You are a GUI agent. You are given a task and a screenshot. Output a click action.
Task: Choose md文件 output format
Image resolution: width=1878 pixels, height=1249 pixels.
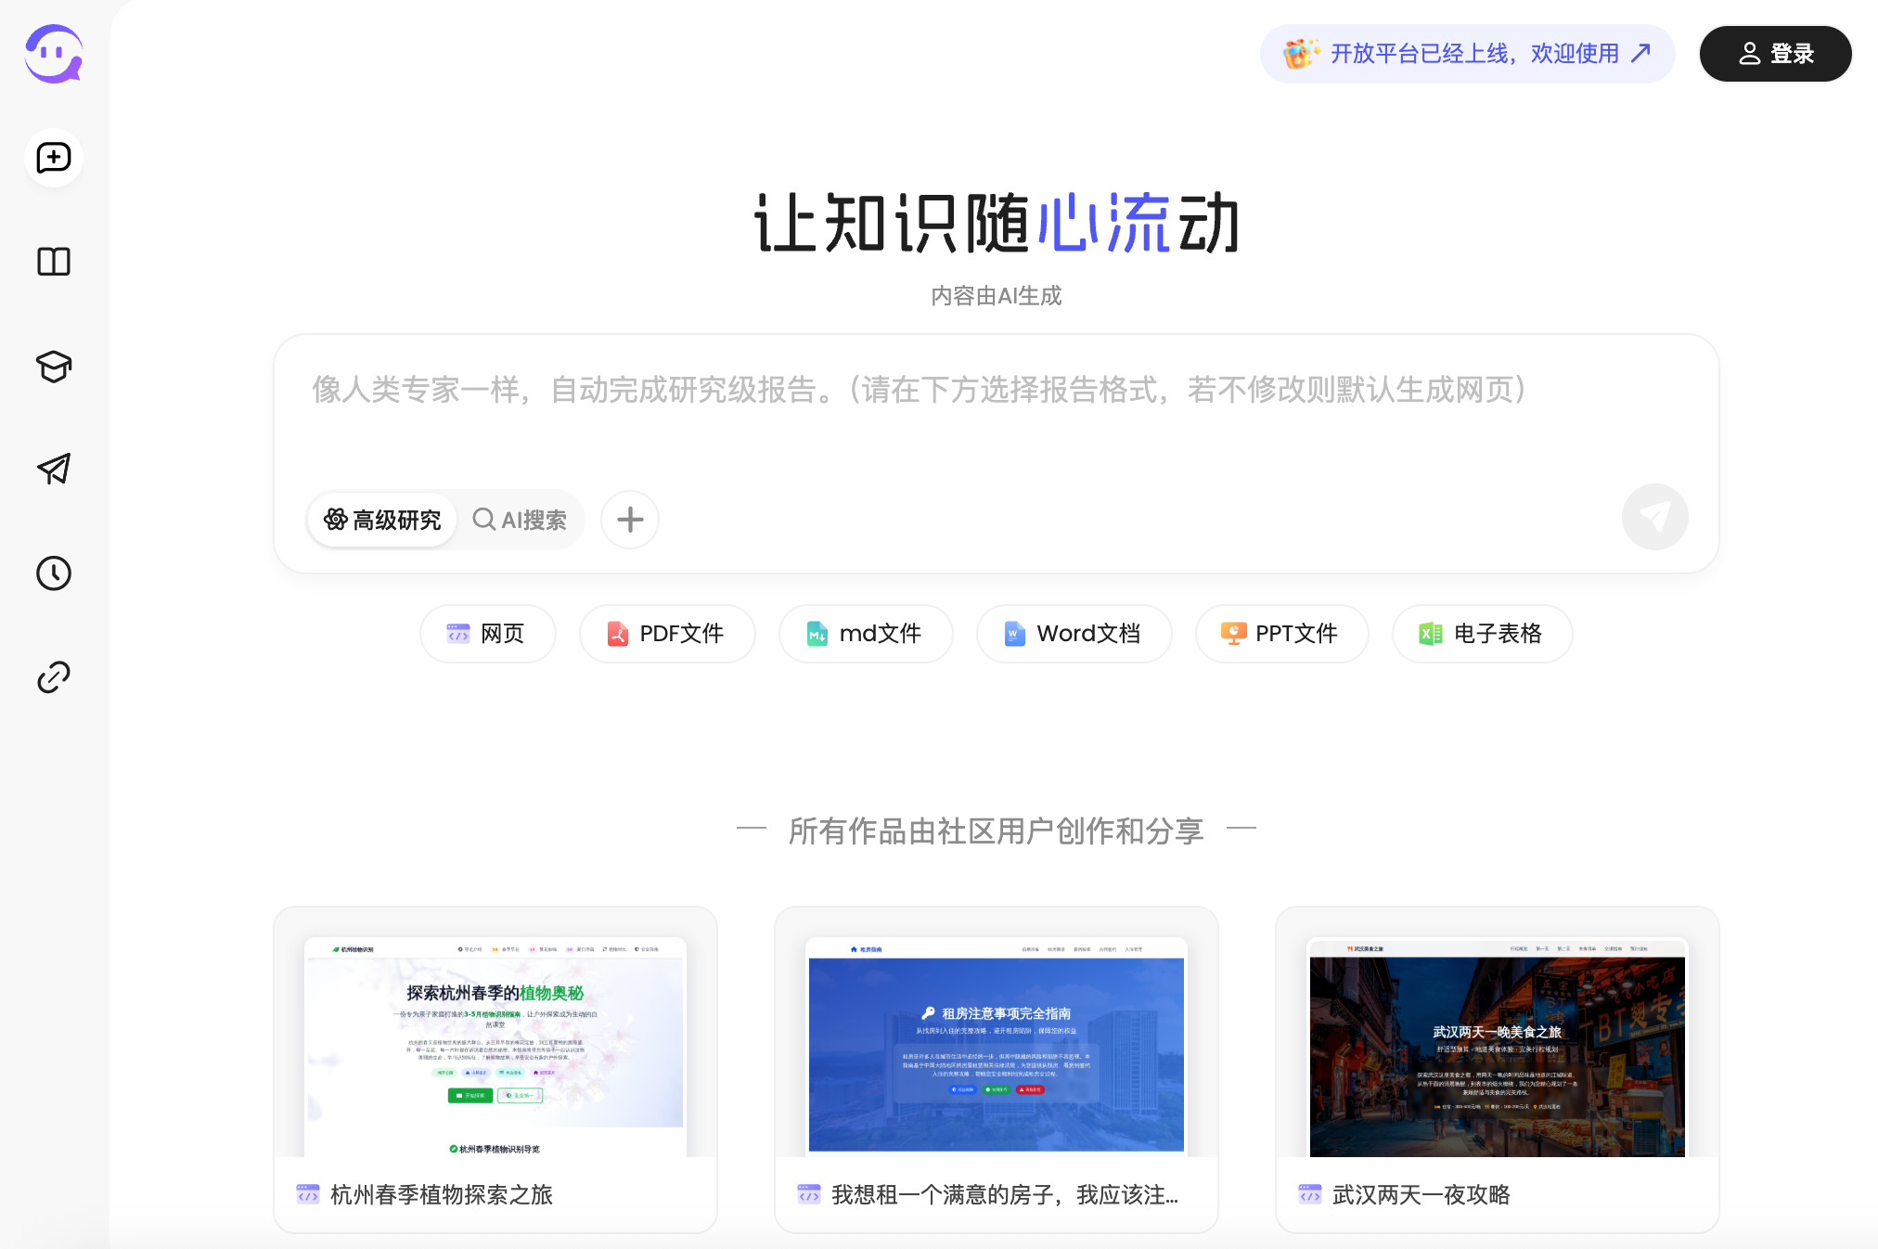click(x=866, y=634)
